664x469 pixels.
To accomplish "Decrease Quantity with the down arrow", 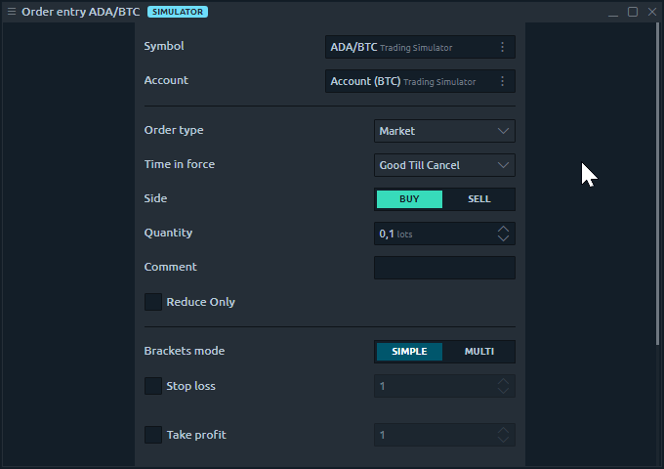I will click(x=503, y=238).
